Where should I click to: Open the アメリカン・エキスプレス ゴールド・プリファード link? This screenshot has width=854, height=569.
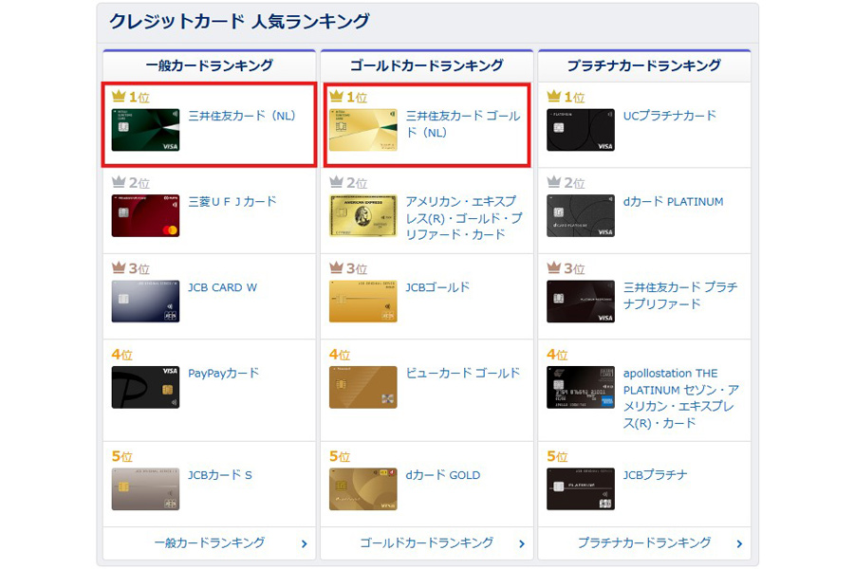(x=464, y=218)
